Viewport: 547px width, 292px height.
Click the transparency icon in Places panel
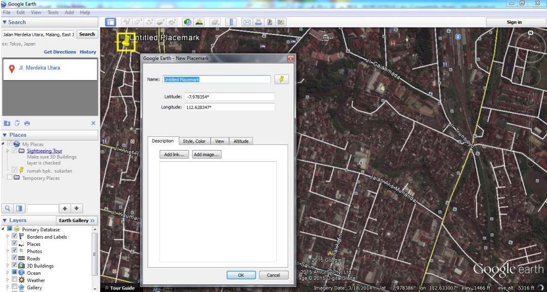(x=19, y=208)
